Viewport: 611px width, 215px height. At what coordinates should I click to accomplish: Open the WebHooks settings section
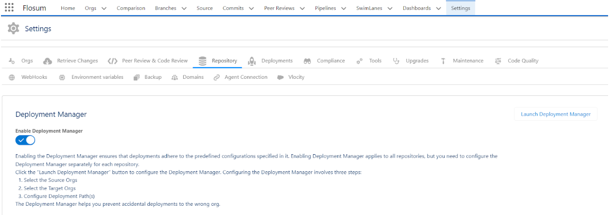[34, 77]
